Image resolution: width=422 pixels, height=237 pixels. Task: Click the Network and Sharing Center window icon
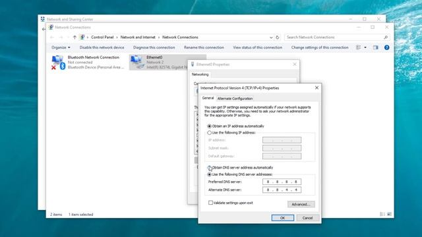point(42,19)
